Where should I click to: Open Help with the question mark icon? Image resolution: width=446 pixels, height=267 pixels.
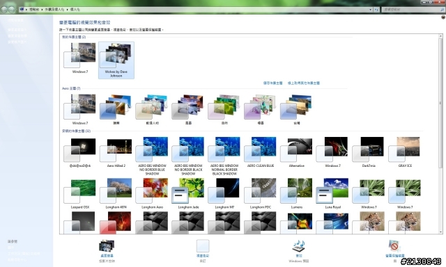click(443, 17)
